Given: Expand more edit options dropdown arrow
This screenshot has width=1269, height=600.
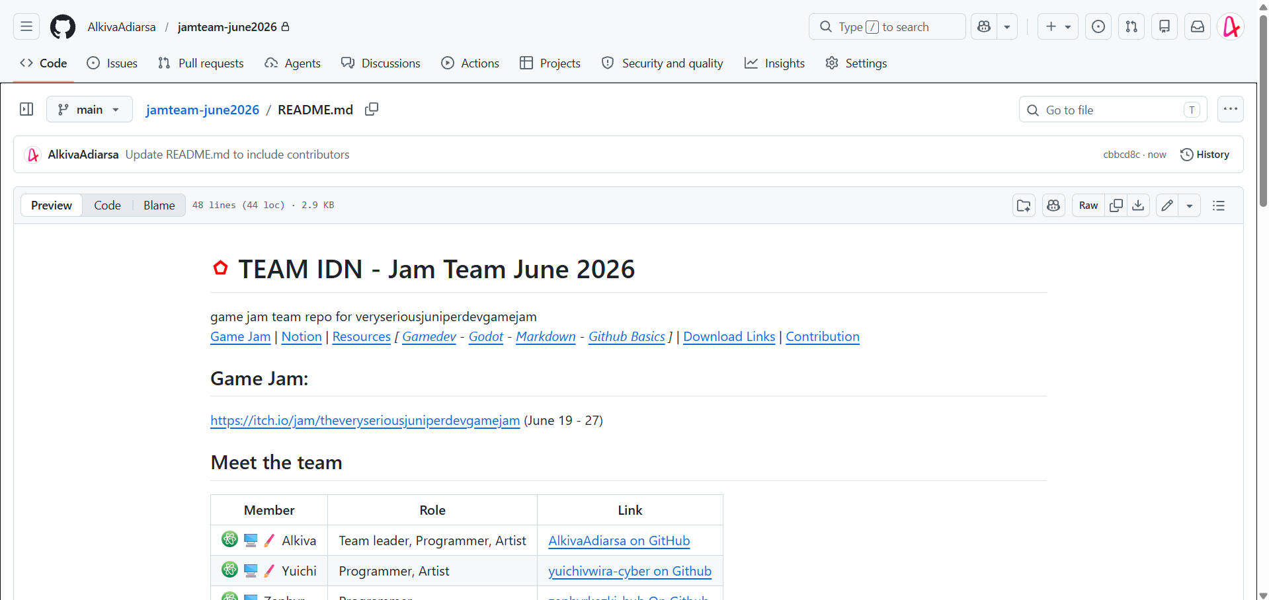Looking at the screenshot, I should point(1190,206).
